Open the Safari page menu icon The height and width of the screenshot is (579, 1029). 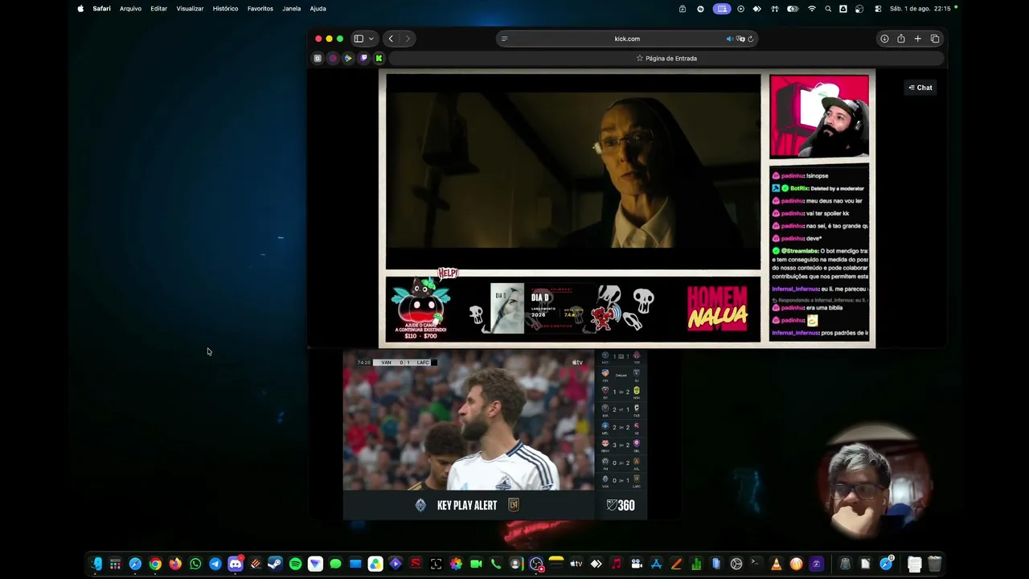point(504,39)
